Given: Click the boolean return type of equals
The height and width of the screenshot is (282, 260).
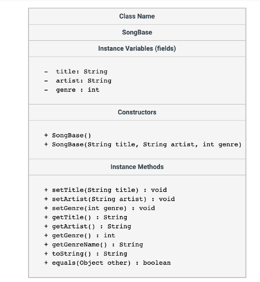Looking at the screenshot, I should 157,263.
